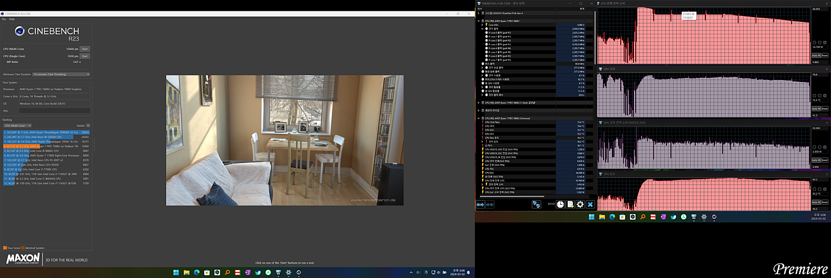Viewport: 831px width, 278px height.
Task: Click the Info text field in Your System
Action: click(x=55, y=111)
